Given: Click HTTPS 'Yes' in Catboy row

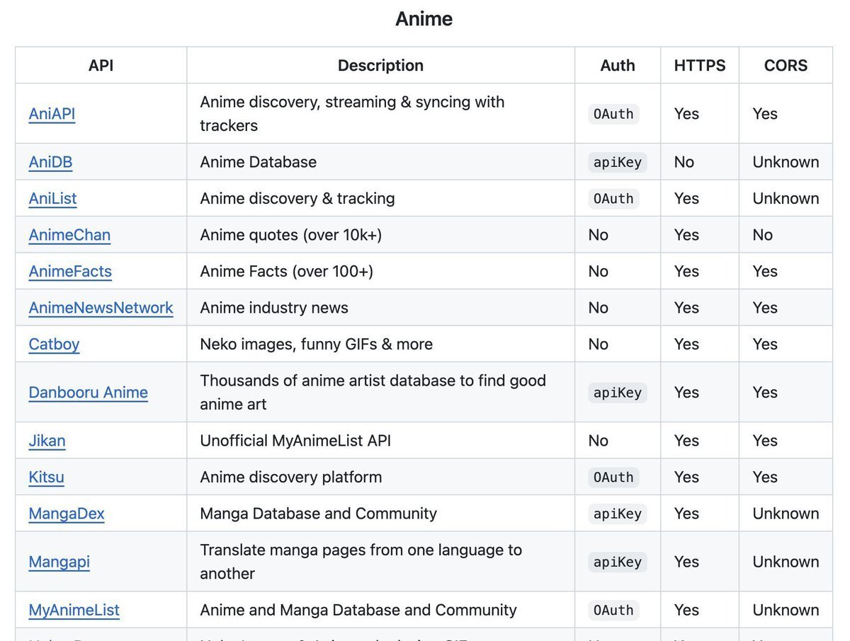Looking at the screenshot, I should [686, 345].
